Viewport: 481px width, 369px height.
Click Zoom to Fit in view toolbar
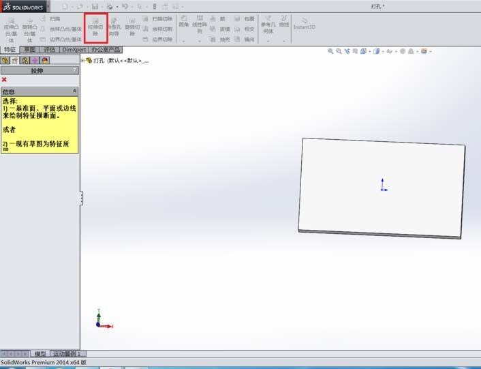click(x=330, y=51)
